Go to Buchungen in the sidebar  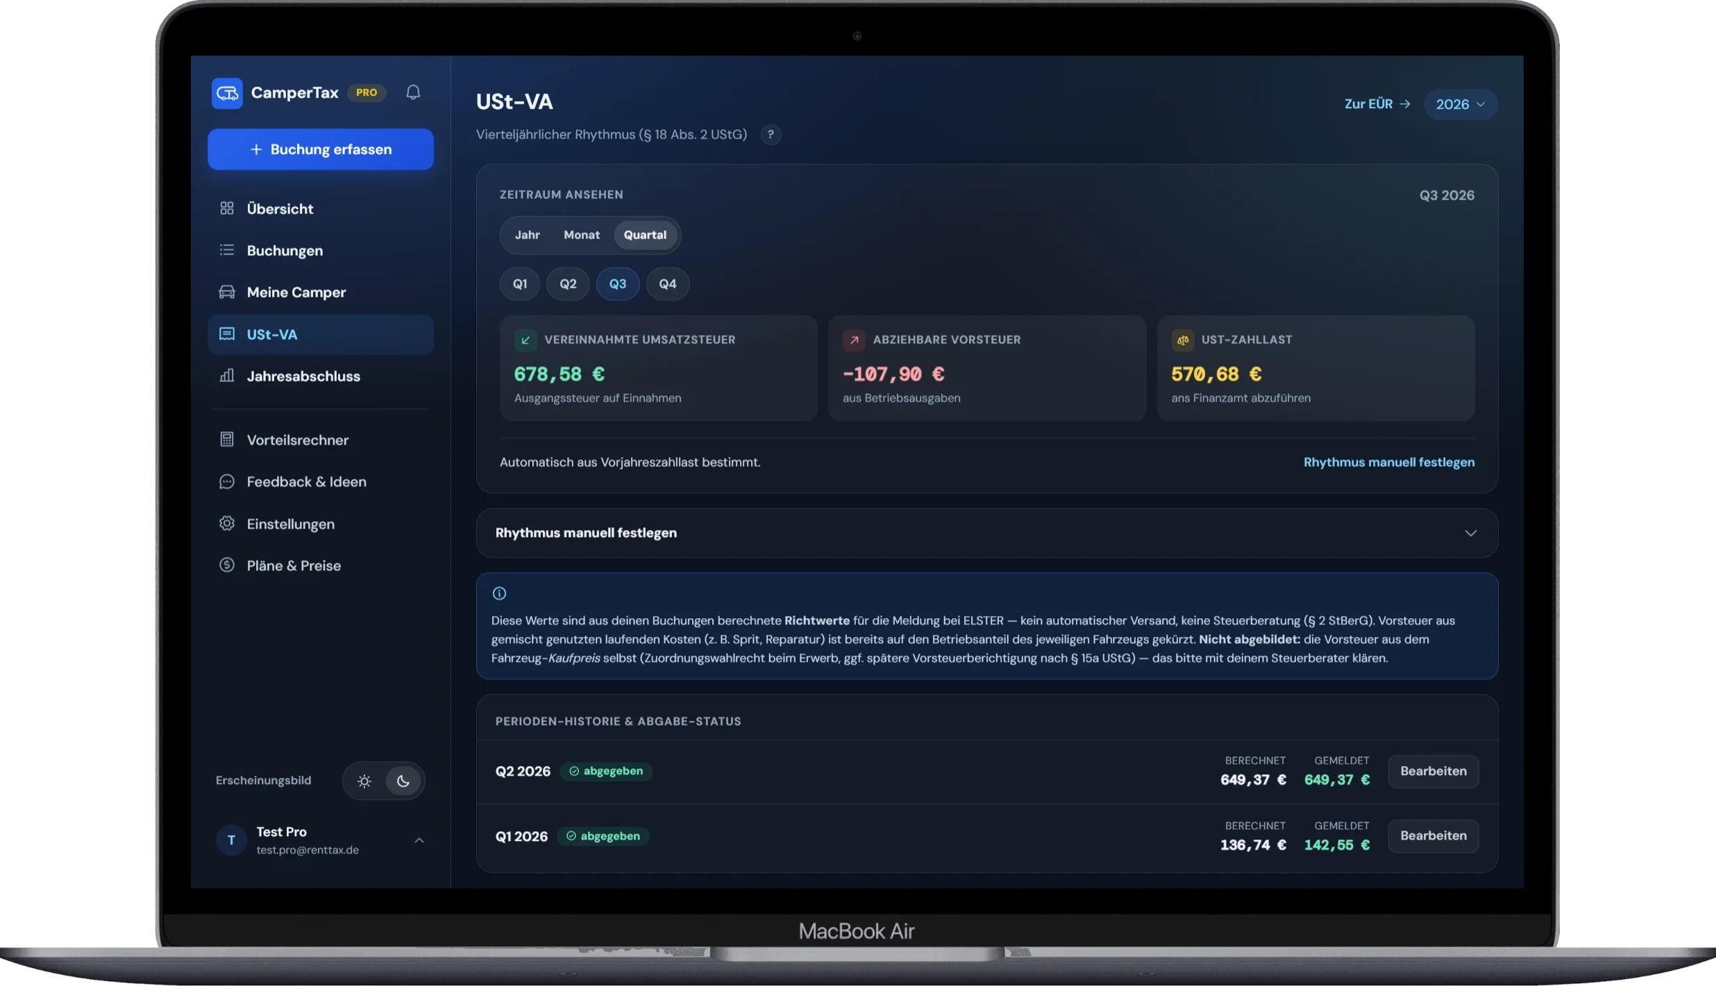pos(321,251)
